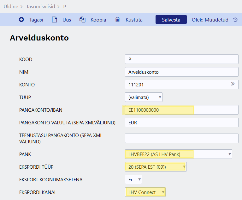This screenshot has height=200, width=242.
Task: Toggle the EKSPORT KOONDMAKSETENA Ei selector
Action: point(133,179)
